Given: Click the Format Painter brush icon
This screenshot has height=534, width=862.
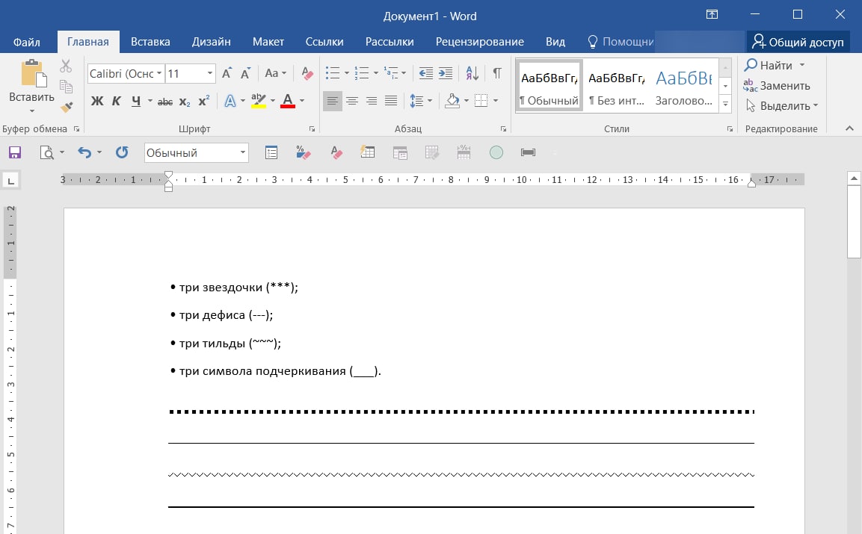Looking at the screenshot, I should pyautogui.click(x=66, y=107).
